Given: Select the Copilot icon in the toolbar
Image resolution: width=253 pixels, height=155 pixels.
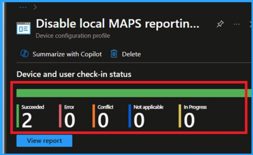Looking at the screenshot, I should point(25,54).
